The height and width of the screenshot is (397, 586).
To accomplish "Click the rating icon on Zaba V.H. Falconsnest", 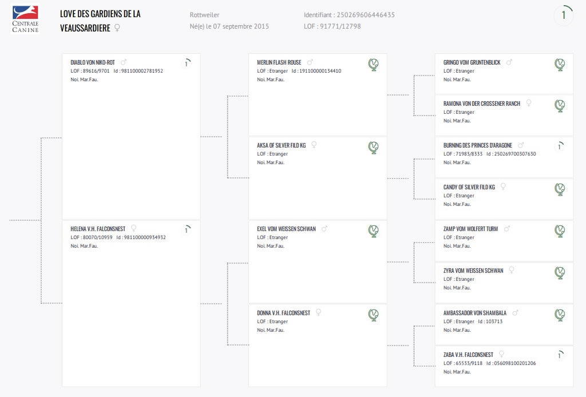I will coord(560,355).
